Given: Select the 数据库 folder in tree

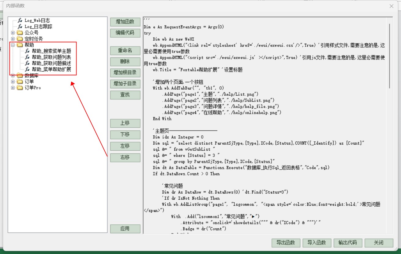Looking at the screenshot, I should pyautogui.click(x=32, y=75).
